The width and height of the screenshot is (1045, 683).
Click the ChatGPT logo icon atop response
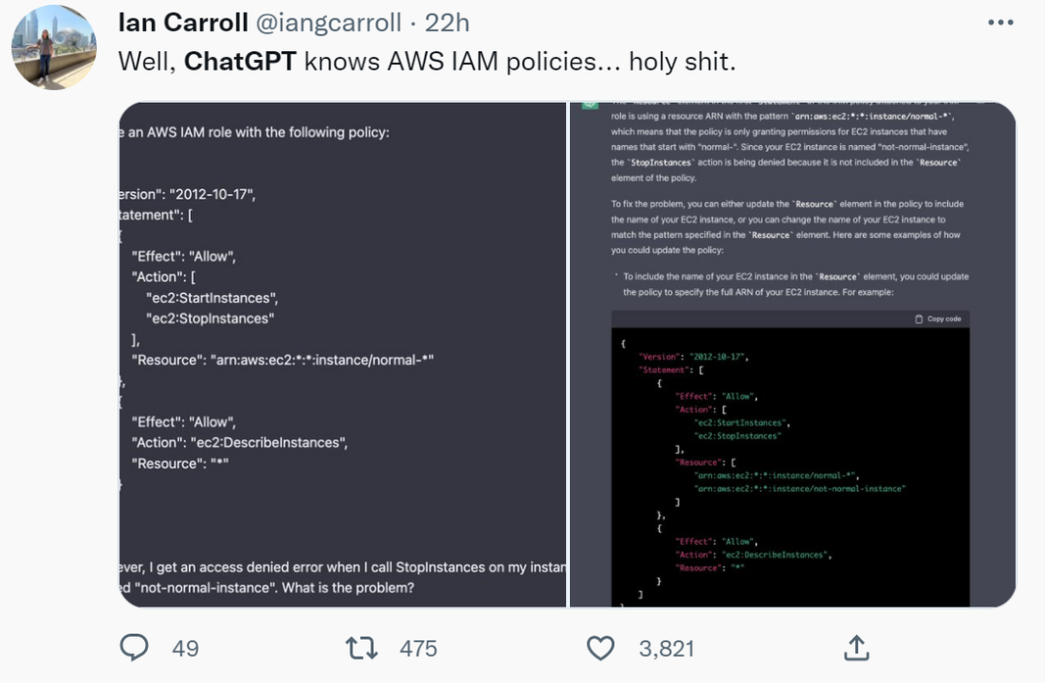coord(588,104)
